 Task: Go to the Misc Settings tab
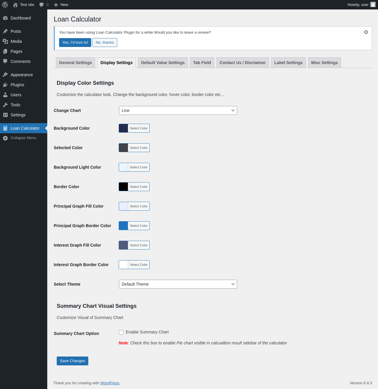coord(324,63)
